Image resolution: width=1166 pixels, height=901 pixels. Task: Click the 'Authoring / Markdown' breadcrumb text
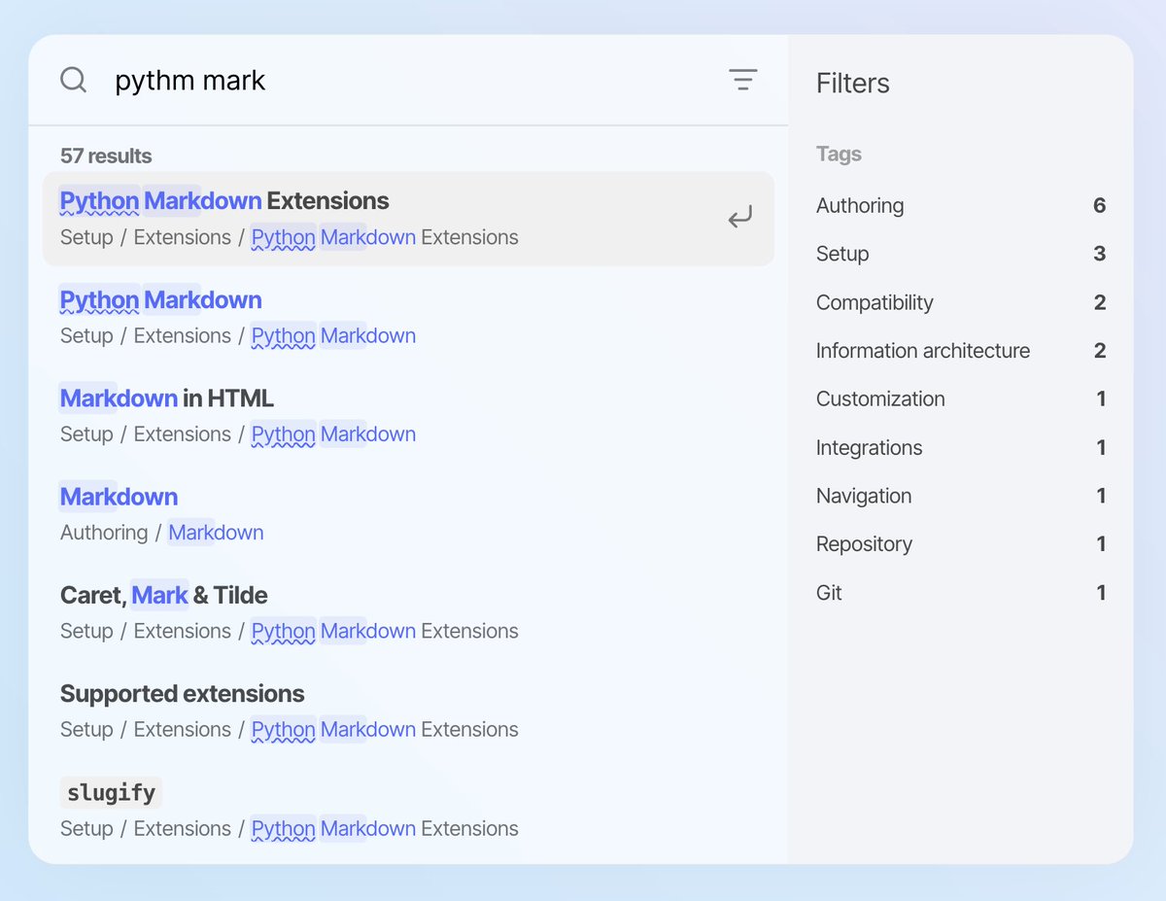(x=161, y=533)
